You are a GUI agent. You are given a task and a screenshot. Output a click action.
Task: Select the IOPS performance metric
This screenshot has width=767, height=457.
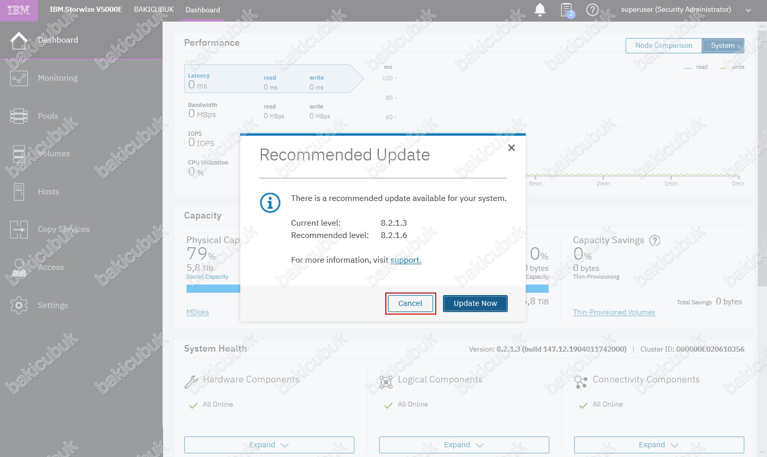coord(201,140)
